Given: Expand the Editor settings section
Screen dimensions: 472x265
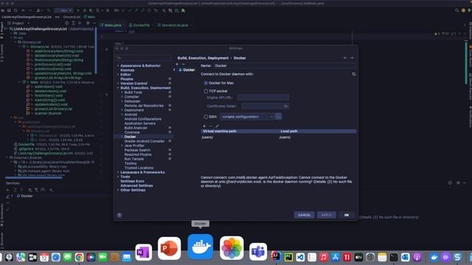Looking at the screenshot, I should tap(118, 74).
